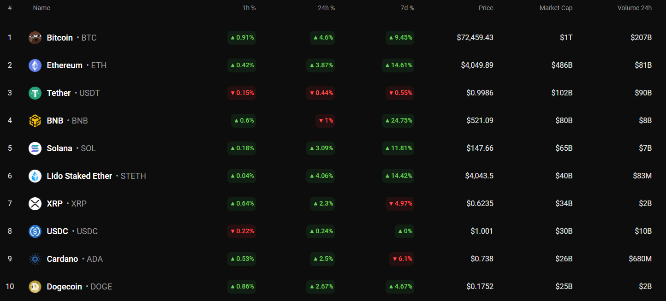
Task: Click the blue USDC logo icon
Action: coord(35,231)
